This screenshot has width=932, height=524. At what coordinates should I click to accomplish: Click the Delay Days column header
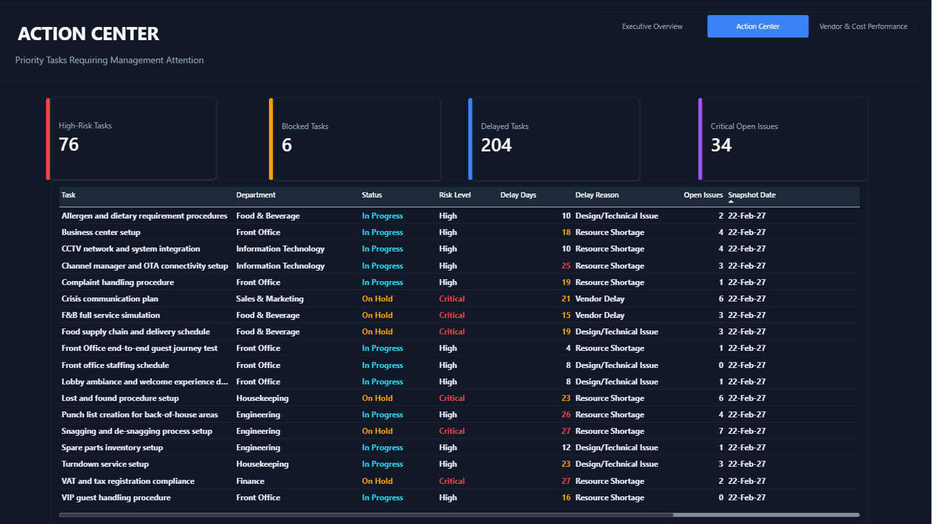coord(518,195)
